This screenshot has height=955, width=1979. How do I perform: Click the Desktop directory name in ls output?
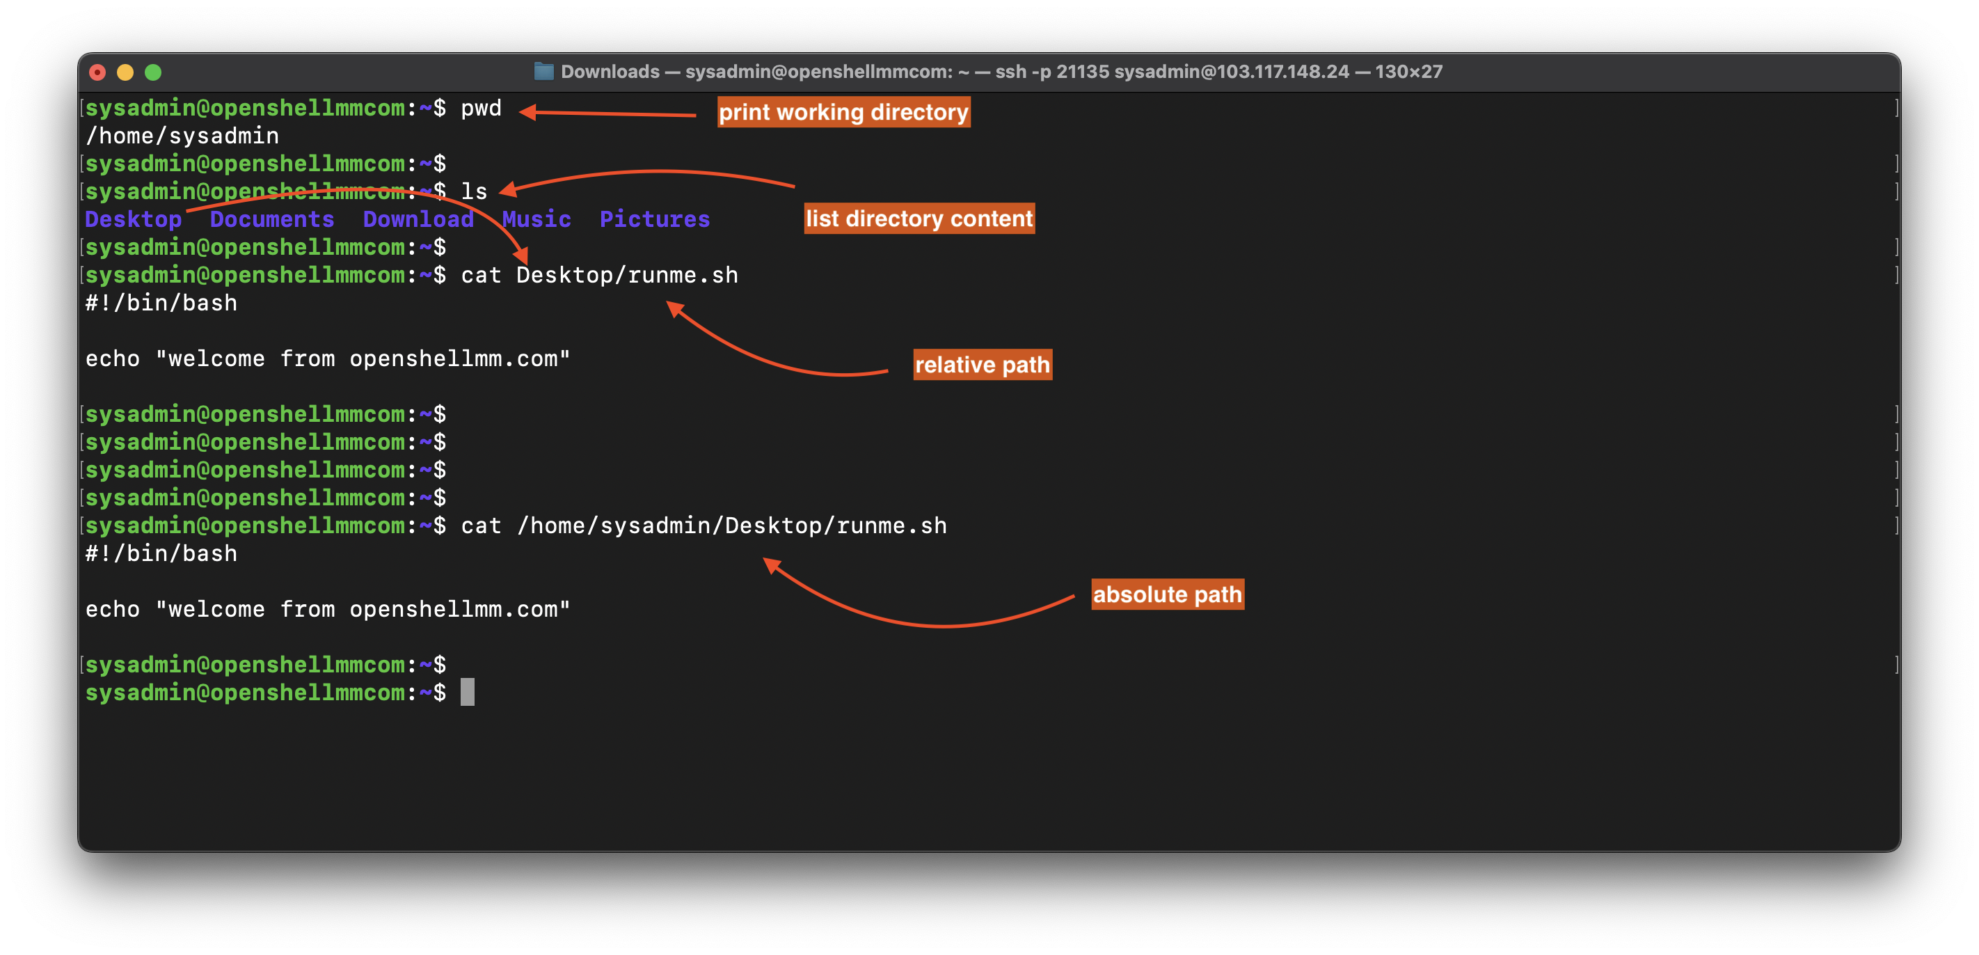click(x=133, y=220)
